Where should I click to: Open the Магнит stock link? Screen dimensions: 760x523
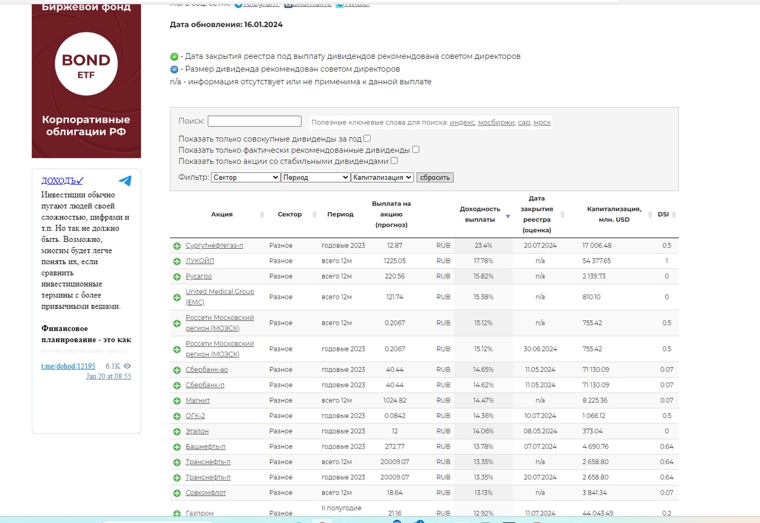coord(198,401)
